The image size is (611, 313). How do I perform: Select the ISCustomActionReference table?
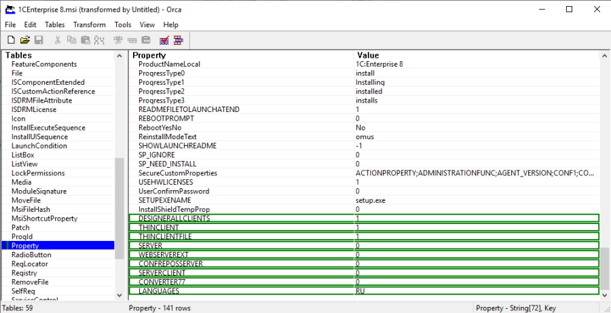[x=53, y=91]
